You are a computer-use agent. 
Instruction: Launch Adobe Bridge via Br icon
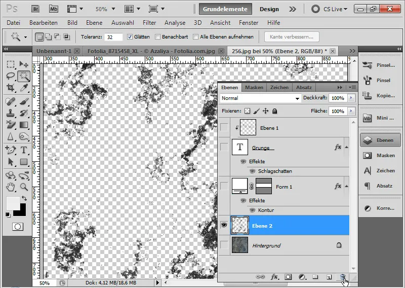[35, 9]
